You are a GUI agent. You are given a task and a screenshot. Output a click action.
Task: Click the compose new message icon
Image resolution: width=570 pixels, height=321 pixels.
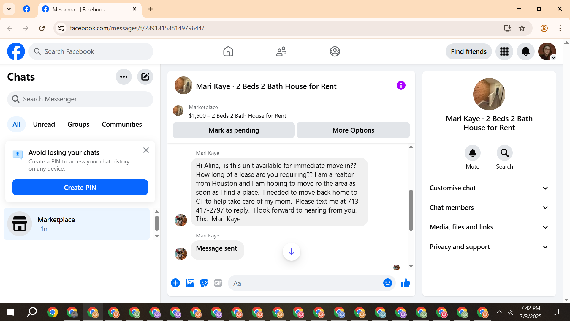pyautogui.click(x=145, y=77)
